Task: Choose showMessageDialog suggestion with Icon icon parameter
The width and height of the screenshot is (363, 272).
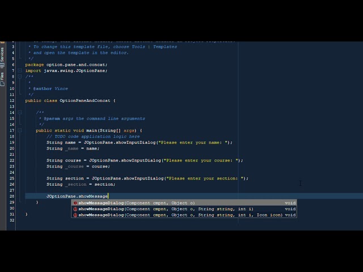Action: pos(184,215)
